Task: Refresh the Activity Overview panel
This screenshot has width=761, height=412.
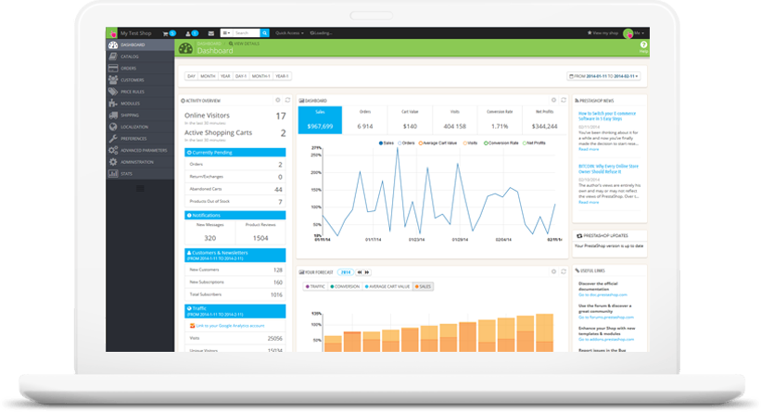Action: [x=287, y=100]
